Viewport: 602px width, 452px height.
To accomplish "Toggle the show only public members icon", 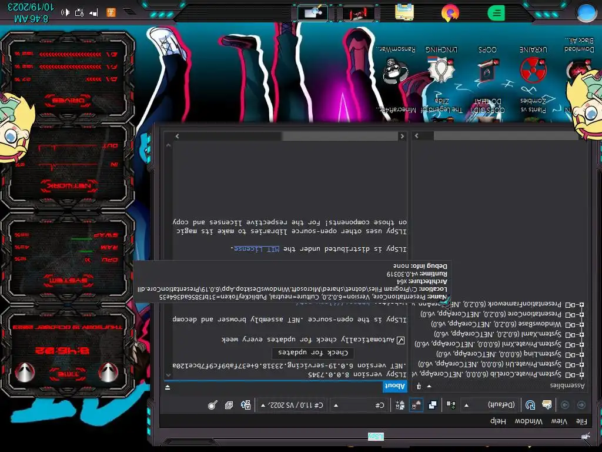I will (433, 405).
